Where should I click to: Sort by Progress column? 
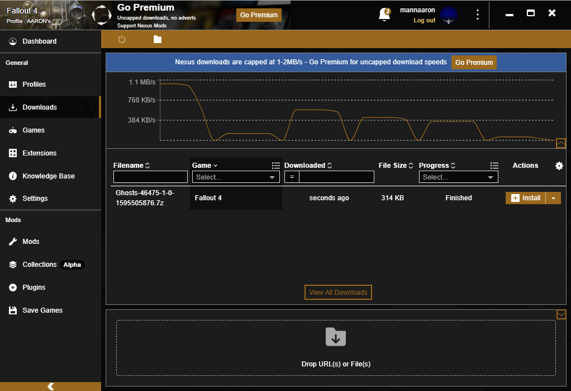(x=437, y=166)
